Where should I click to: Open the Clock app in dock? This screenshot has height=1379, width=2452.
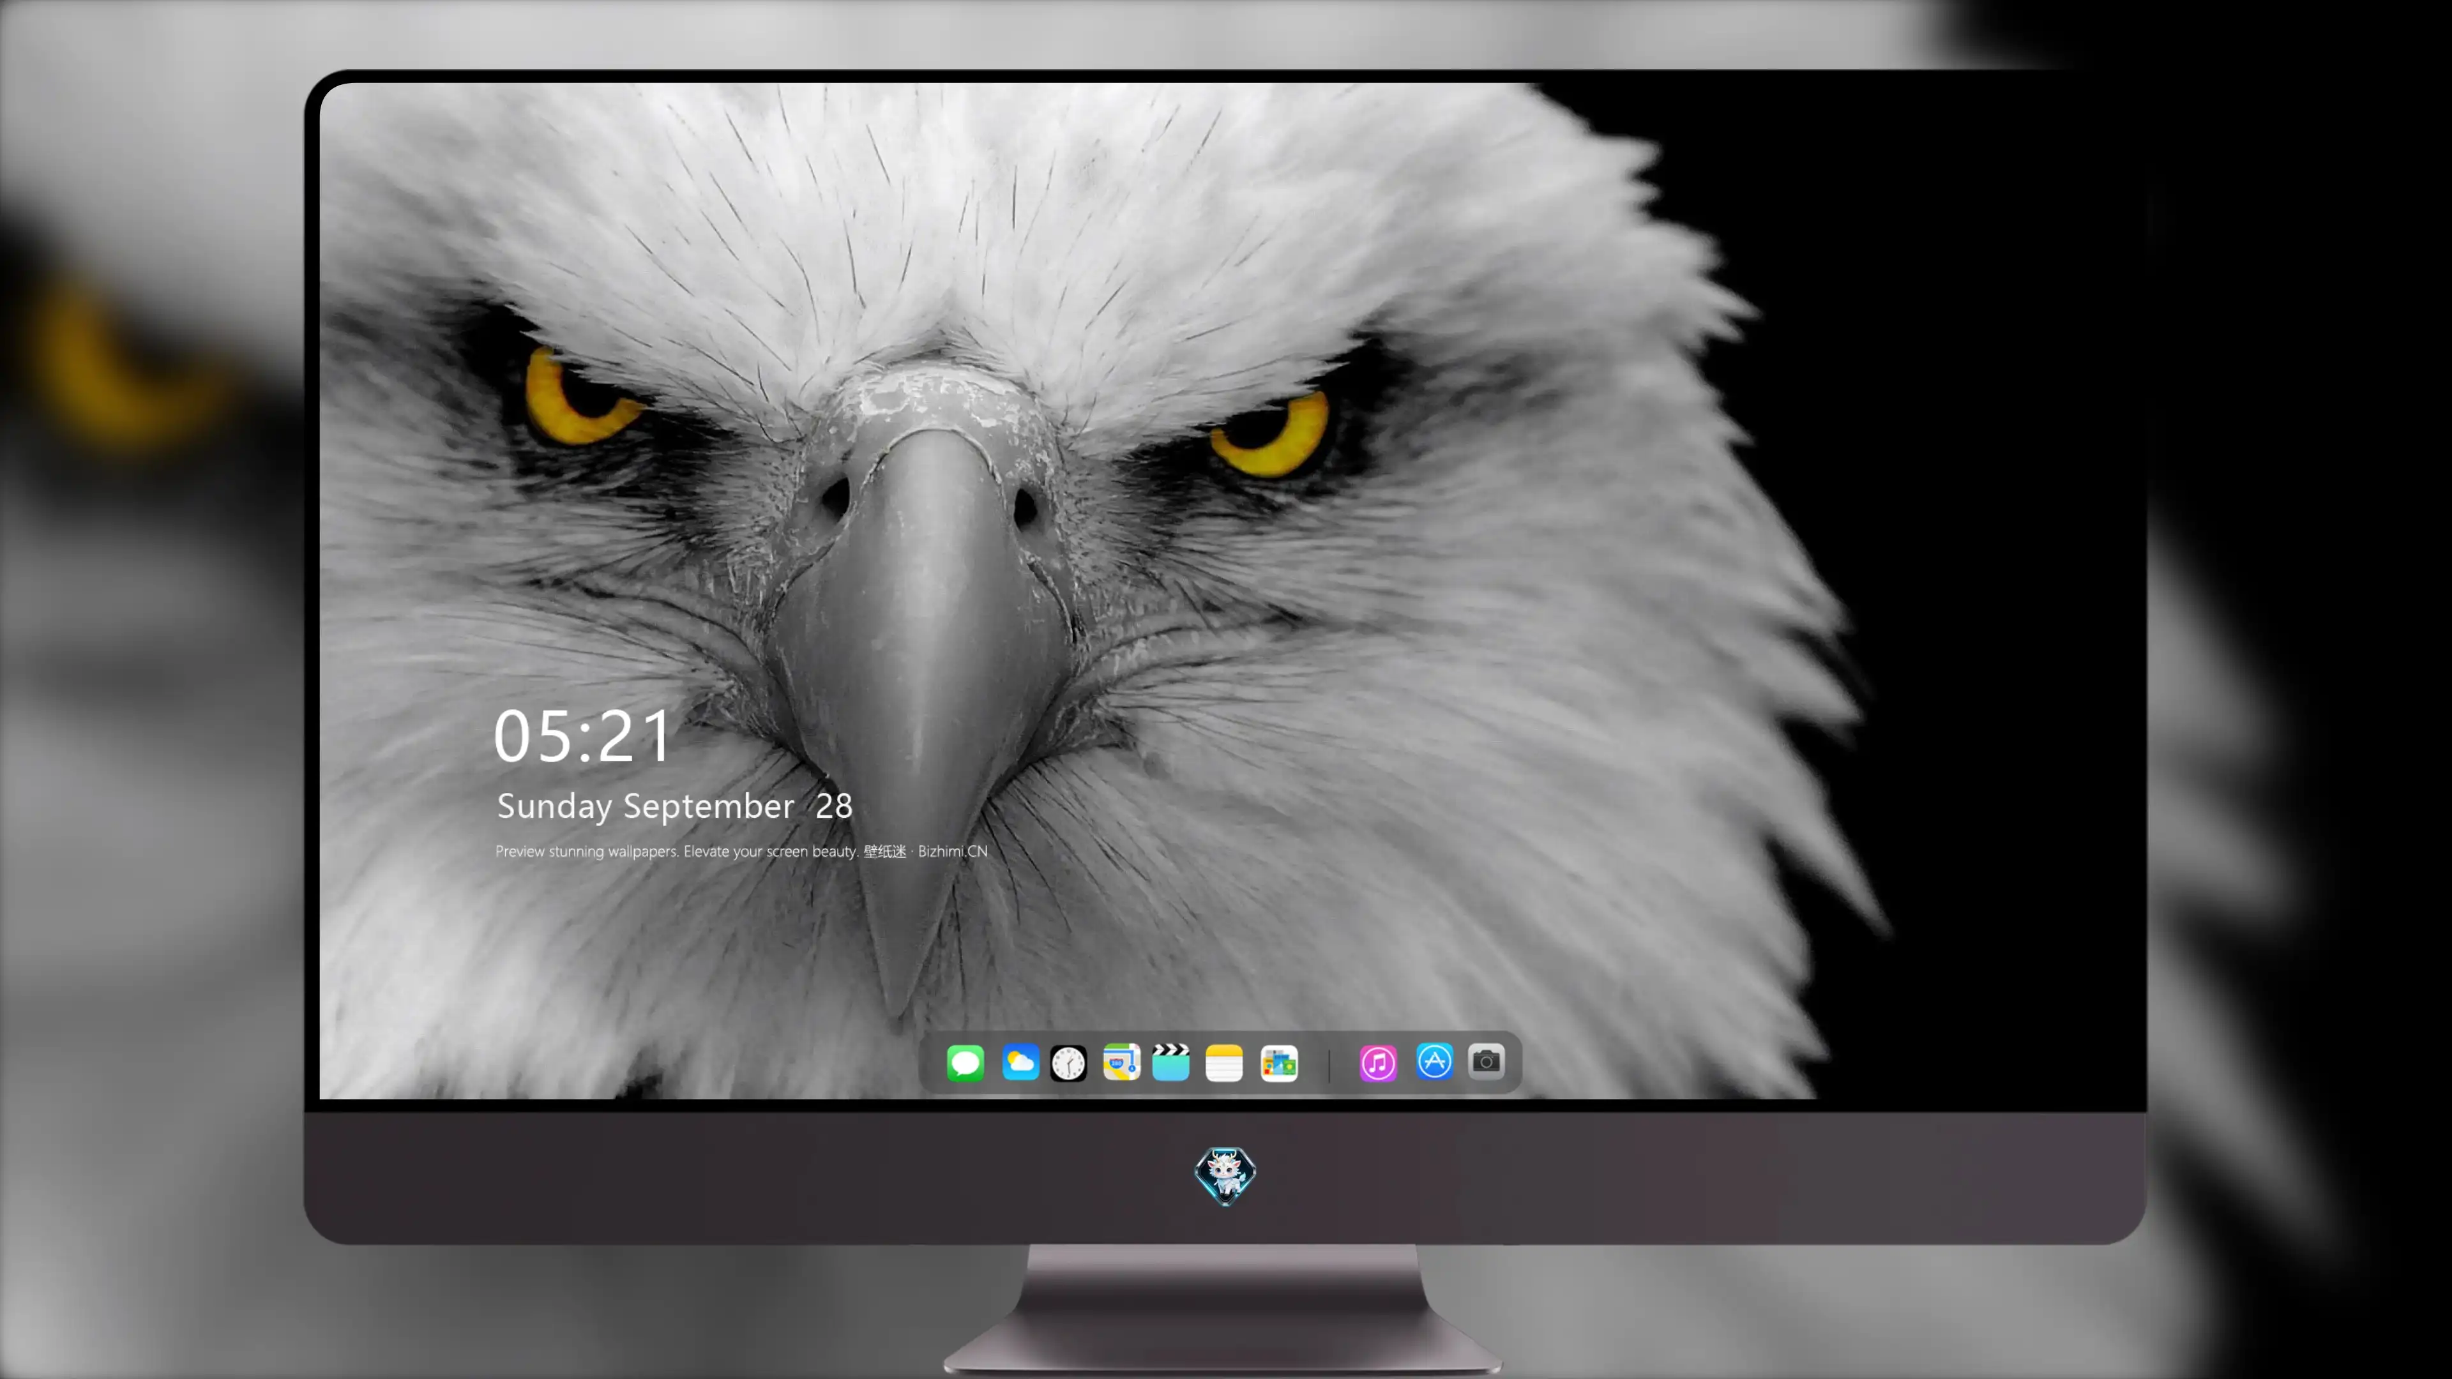coord(1068,1063)
